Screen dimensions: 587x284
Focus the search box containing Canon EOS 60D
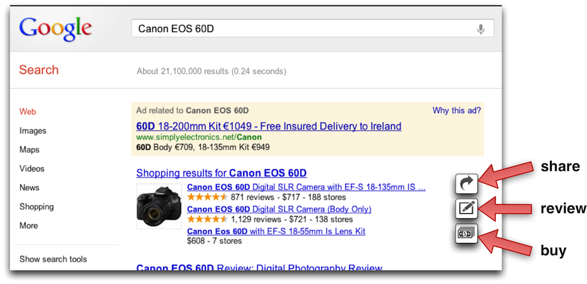point(312,28)
